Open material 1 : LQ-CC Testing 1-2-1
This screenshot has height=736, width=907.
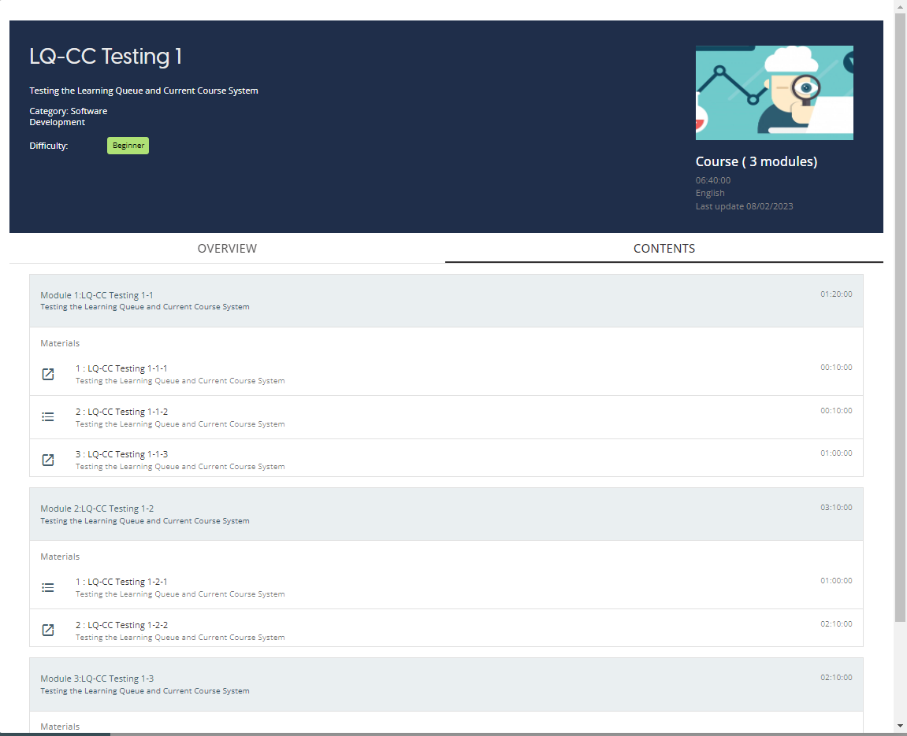coord(121,582)
